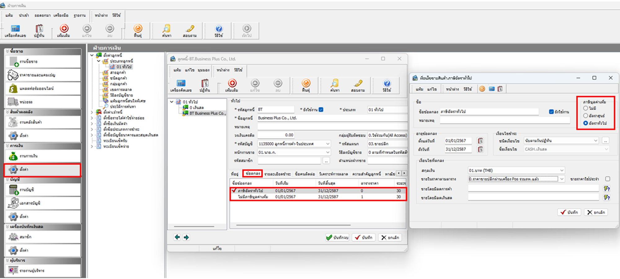Switch to the รายละเอียดชำระ tab

point(277,174)
